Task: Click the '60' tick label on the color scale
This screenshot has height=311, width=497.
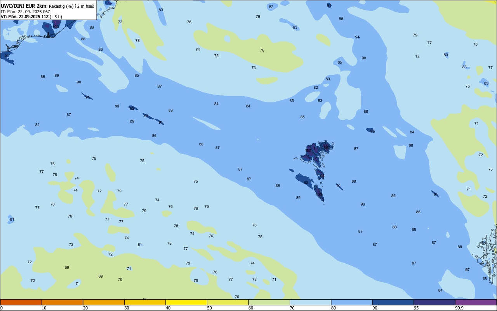Action: coord(251,308)
